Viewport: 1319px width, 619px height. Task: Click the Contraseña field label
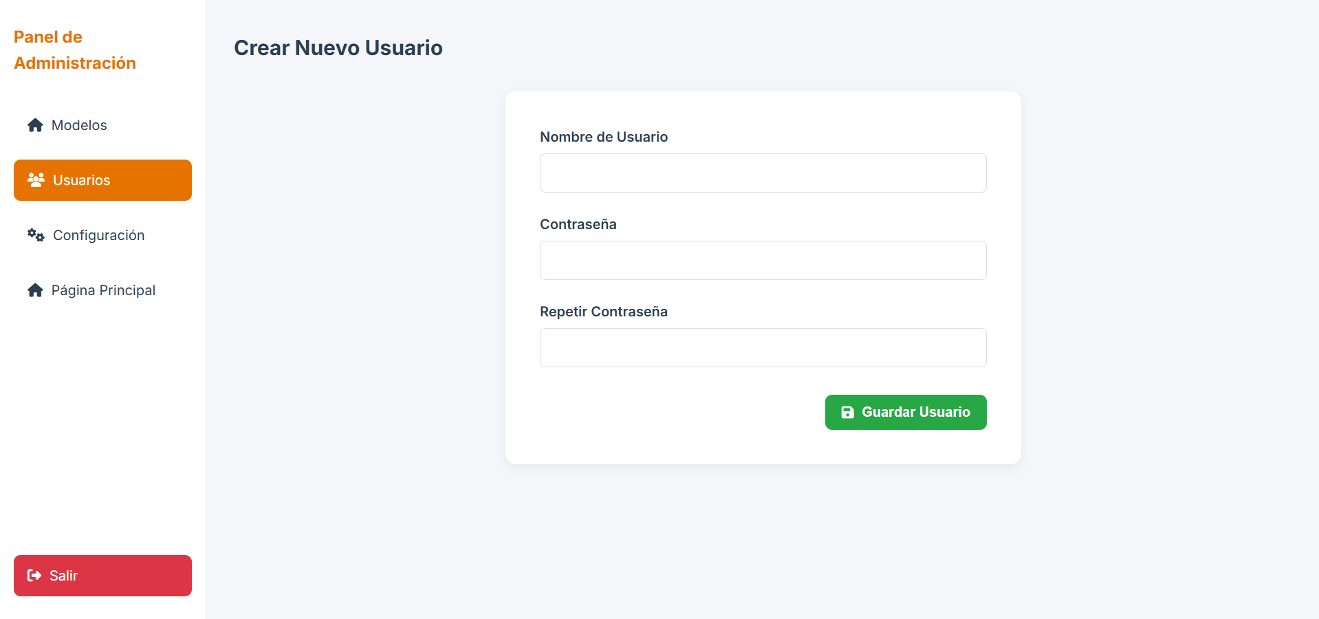[578, 224]
